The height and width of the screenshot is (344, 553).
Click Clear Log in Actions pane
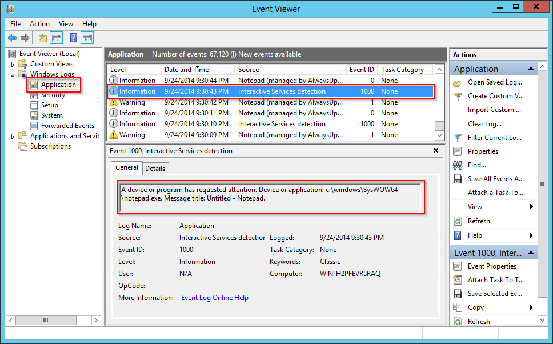click(484, 124)
